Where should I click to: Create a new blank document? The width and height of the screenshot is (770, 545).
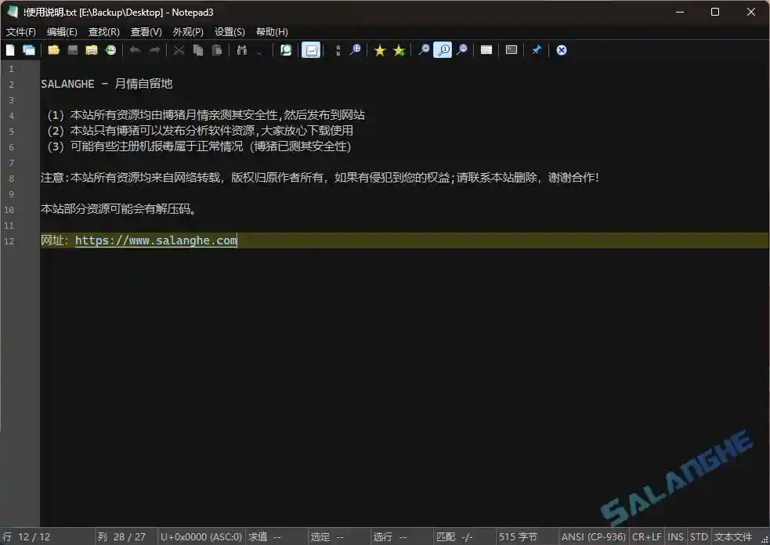[9, 50]
